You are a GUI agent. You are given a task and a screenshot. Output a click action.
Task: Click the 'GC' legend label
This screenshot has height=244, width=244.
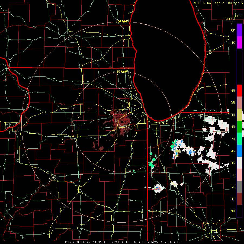point(233,187)
